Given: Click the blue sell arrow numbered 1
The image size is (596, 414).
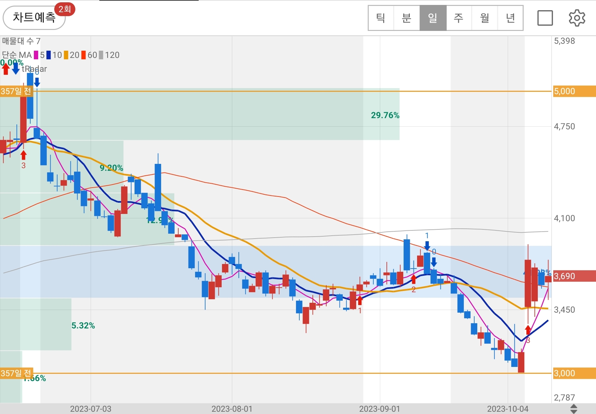Looking at the screenshot, I should tap(427, 246).
